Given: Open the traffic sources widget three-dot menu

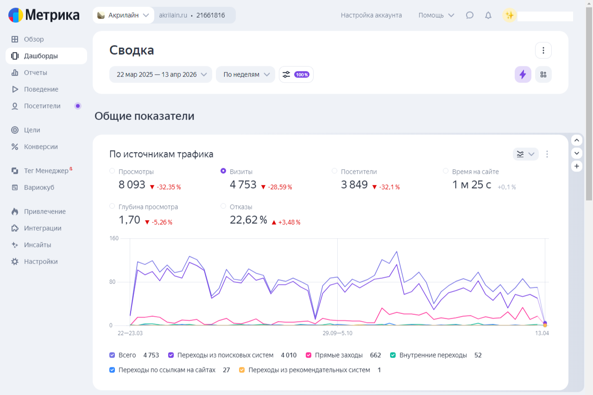Looking at the screenshot, I should (547, 154).
